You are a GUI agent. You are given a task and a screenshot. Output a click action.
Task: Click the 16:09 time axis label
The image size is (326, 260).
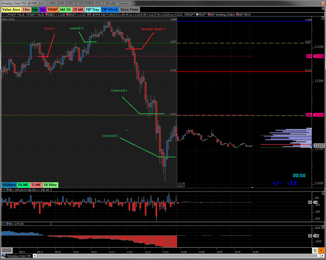click(x=255, y=252)
